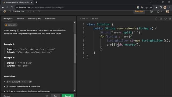Reset code to default icon
This screenshot has height=97, width=172.
click(x=166, y=19)
